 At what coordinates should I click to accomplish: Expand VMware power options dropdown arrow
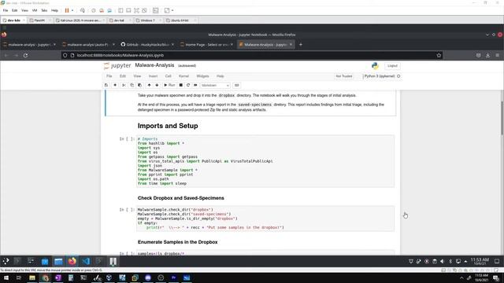pos(72,10)
